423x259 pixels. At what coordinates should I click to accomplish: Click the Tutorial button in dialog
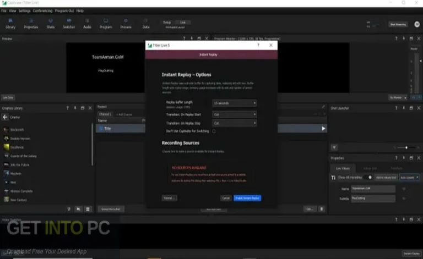coord(170,198)
